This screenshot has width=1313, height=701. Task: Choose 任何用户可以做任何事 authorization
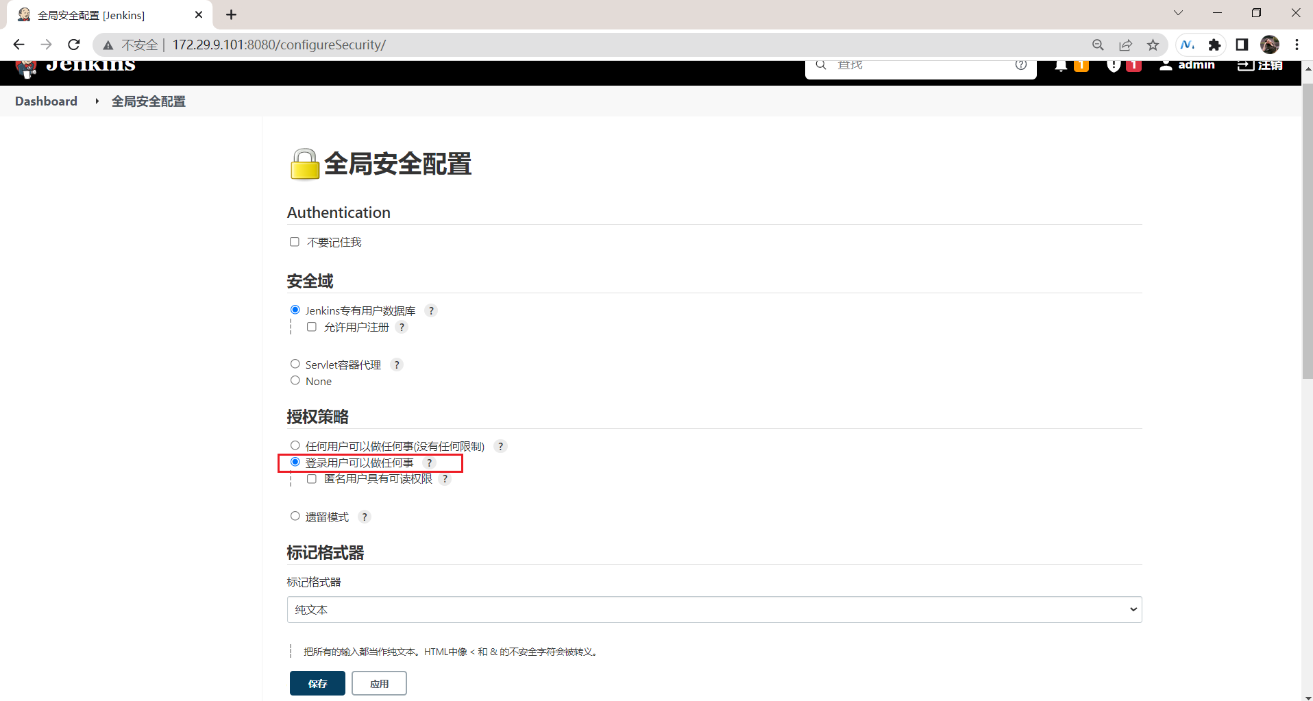(x=295, y=445)
